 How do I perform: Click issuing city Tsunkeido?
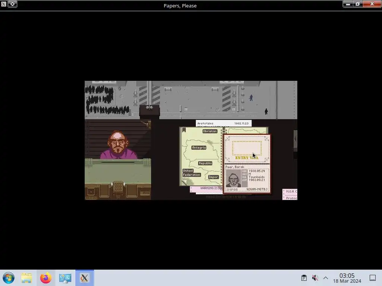tap(257, 177)
